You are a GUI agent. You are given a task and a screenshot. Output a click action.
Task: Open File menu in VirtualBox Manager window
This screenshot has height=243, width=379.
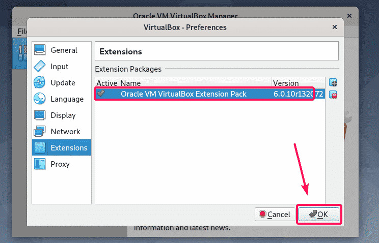click(22, 32)
